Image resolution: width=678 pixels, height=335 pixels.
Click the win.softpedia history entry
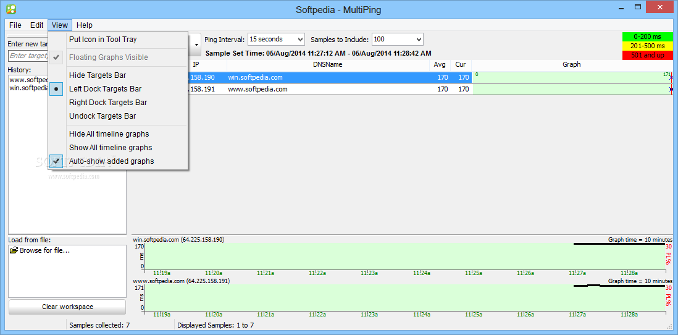(x=28, y=88)
